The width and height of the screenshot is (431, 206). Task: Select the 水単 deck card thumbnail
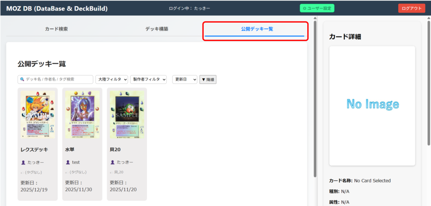[x=82, y=115]
